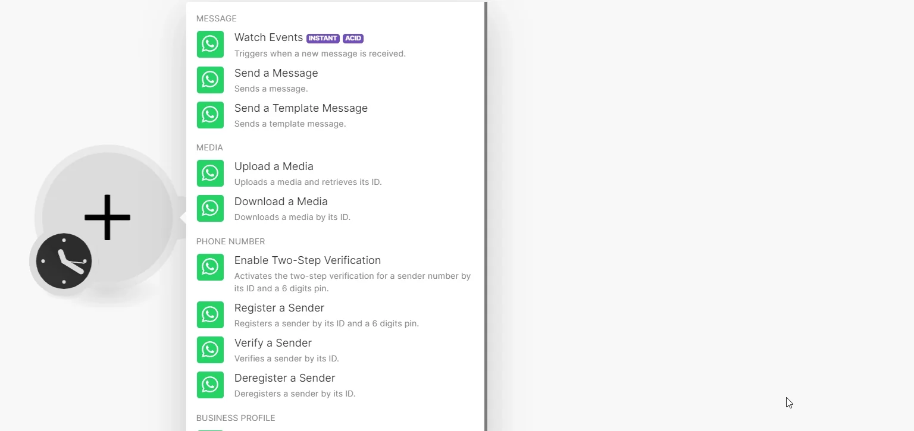The image size is (914, 431).
Task: Click the large plus module circle
Action: [107, 218]
